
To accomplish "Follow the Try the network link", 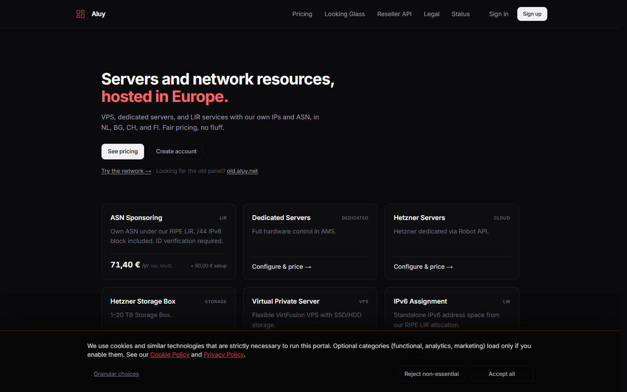I will 126,171.
